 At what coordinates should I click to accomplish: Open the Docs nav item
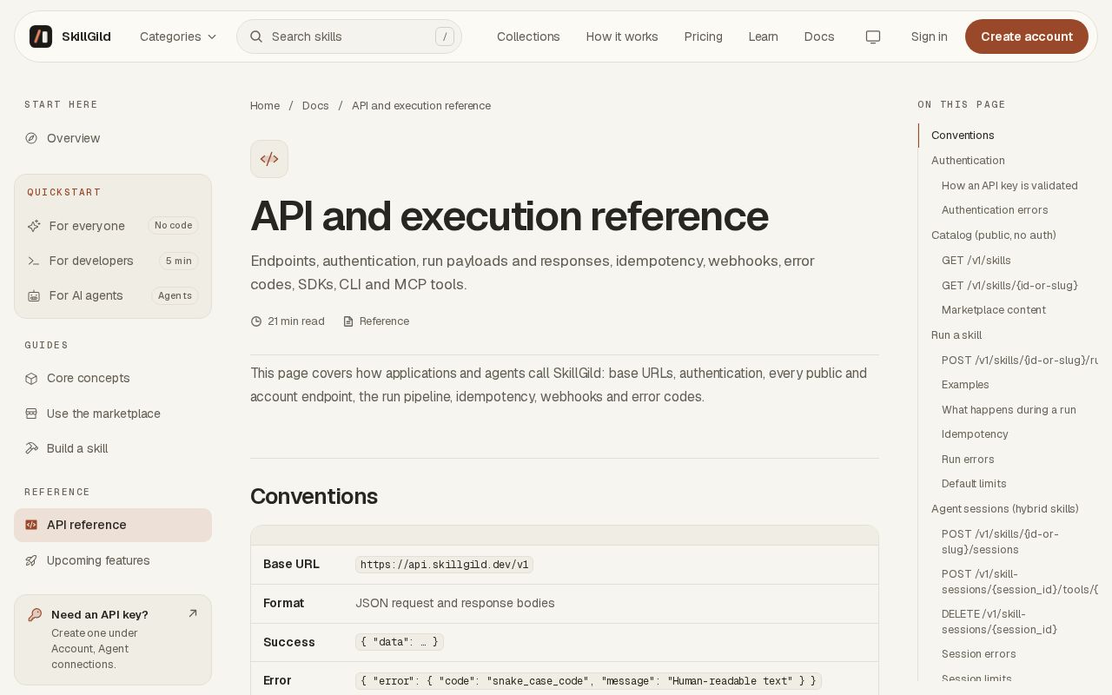pyautogui.click(x=819, y=36)
